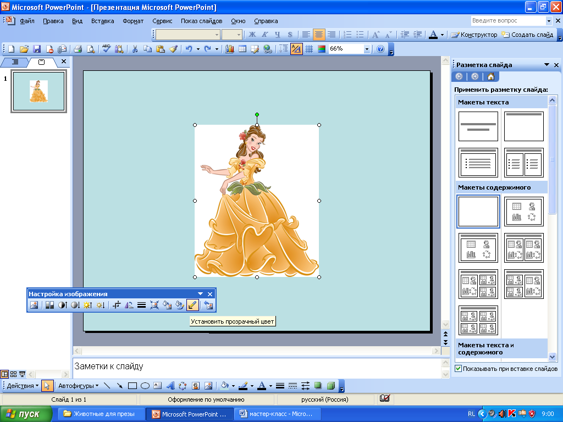
Task: Click home icon in task pane
Action: 491,76
